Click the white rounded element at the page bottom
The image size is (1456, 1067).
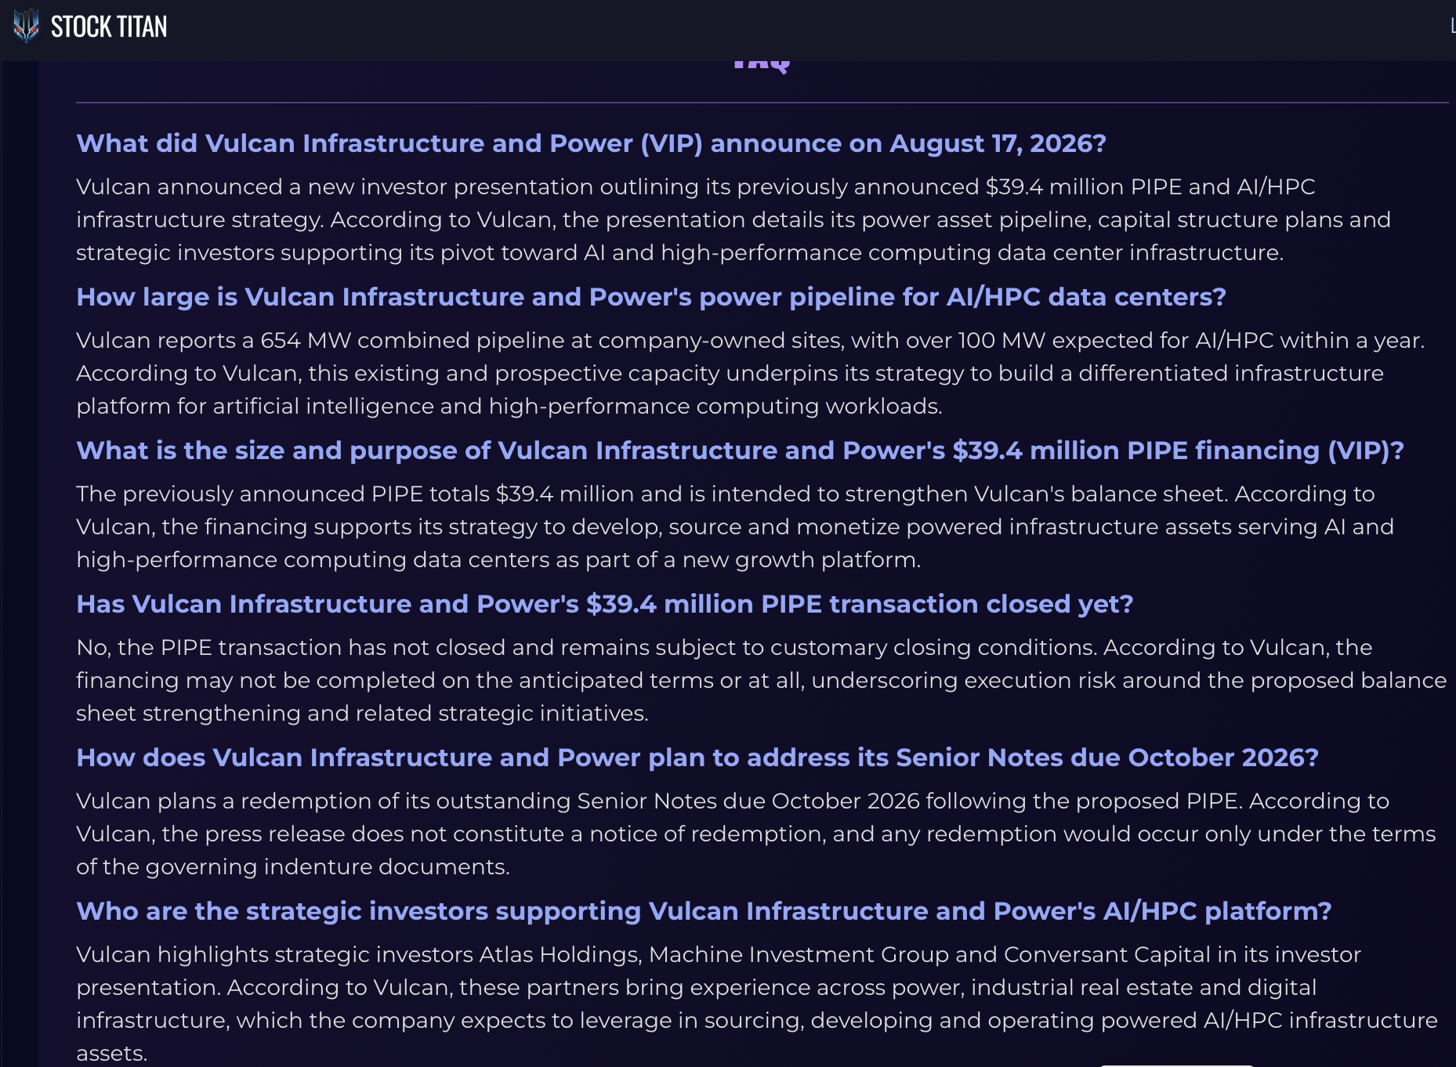[1175, 1065]
